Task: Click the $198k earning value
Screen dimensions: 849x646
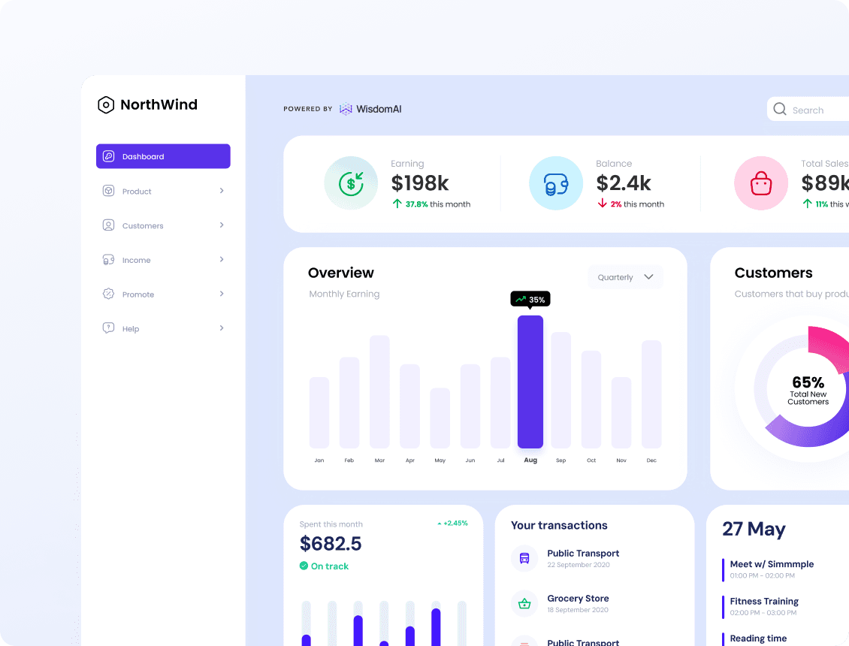Action: [x=420, y=183]
